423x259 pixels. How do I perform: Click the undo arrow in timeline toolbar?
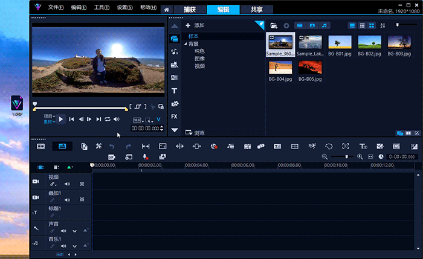tap(111, 146)
